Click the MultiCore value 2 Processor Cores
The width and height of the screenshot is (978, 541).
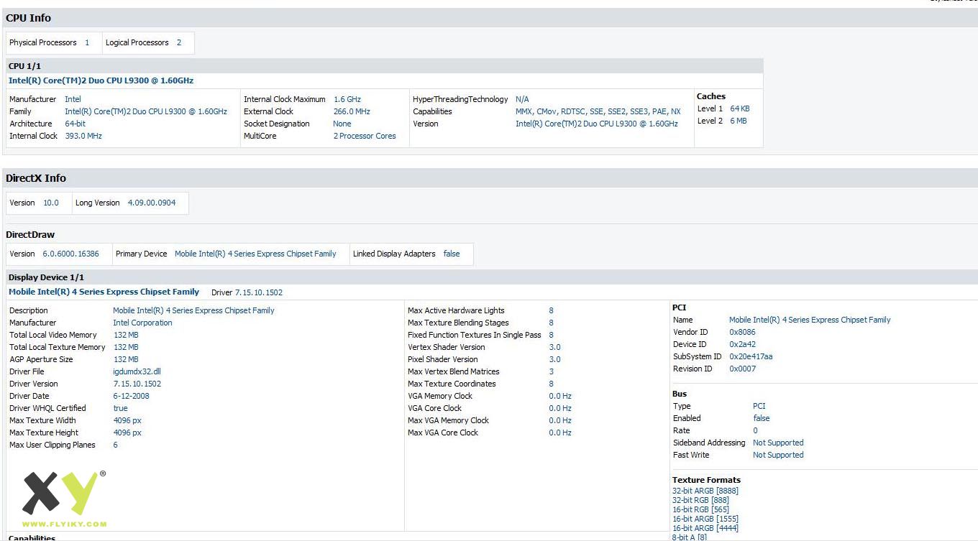[x=365, y=136]
